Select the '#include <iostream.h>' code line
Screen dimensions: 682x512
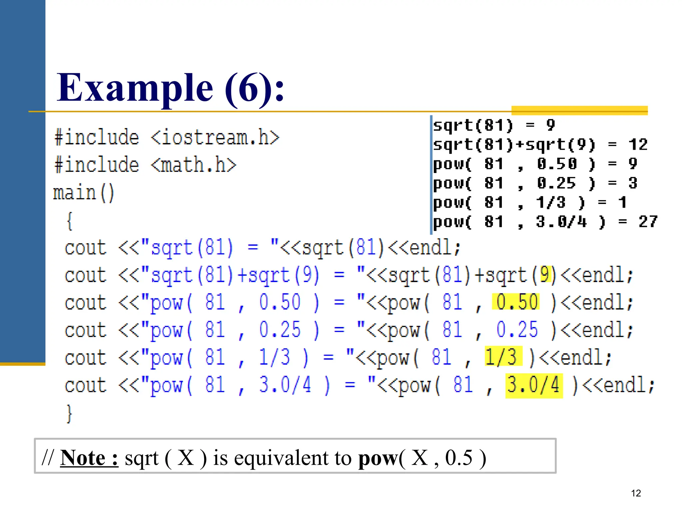[x=167, y=137]
